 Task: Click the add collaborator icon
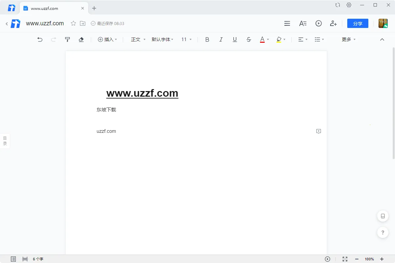[x=333, y=23]
